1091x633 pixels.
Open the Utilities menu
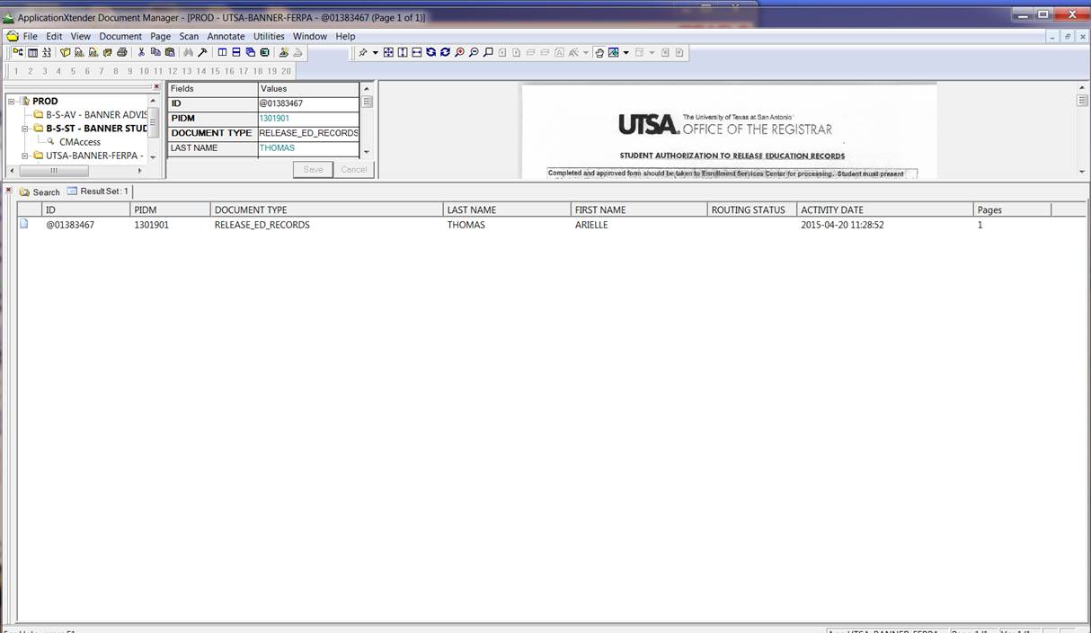(269, 37)
